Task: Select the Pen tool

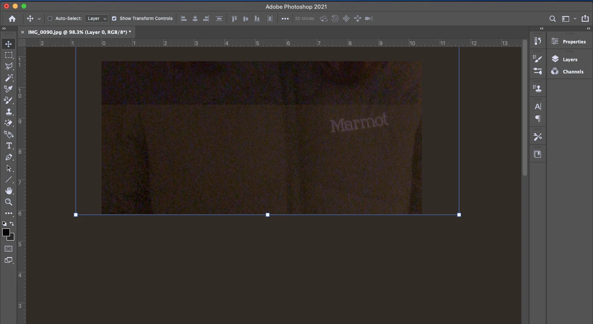Action: [9, 157]
